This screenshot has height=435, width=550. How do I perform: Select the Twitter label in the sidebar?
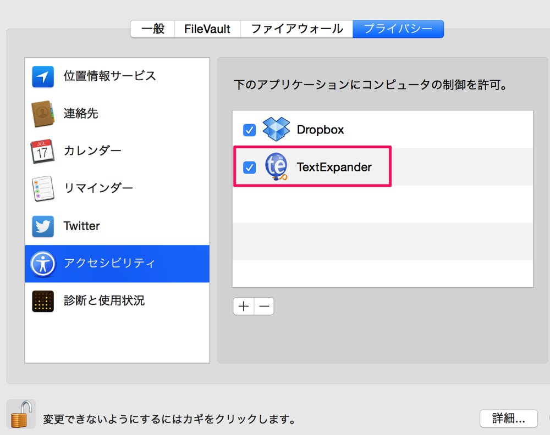click(81, 226)
